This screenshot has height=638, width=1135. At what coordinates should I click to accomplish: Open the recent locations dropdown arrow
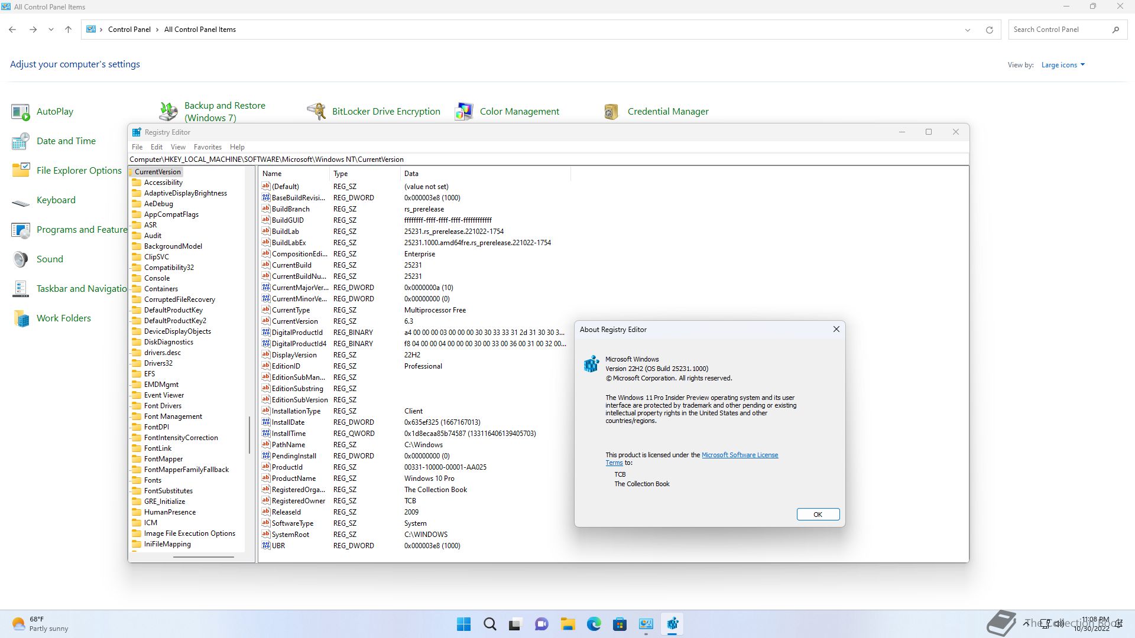click(51, 30)
